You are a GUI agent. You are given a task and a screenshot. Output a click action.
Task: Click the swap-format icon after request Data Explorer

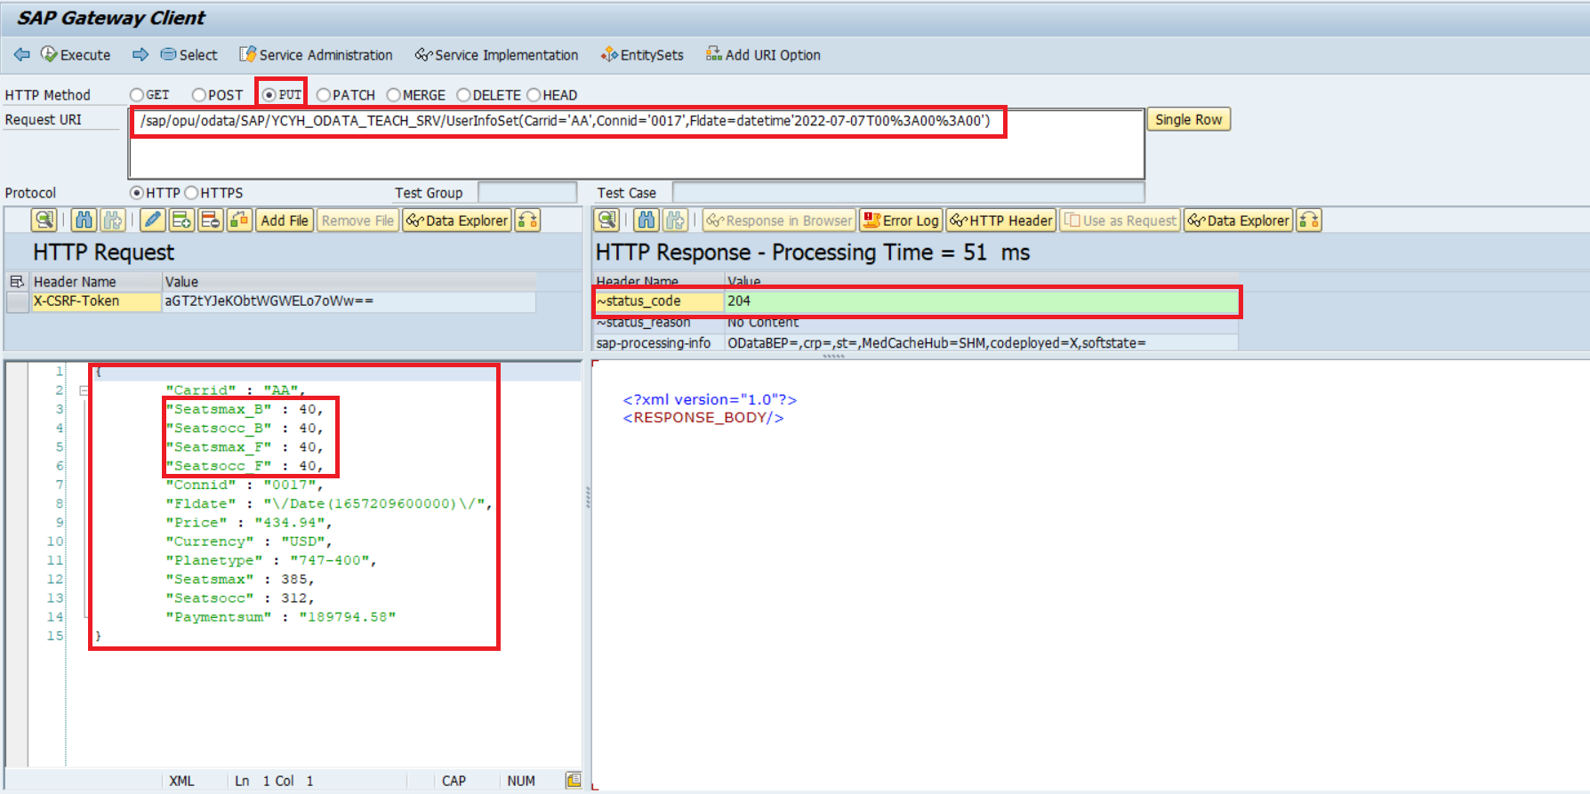pos(528,221)
